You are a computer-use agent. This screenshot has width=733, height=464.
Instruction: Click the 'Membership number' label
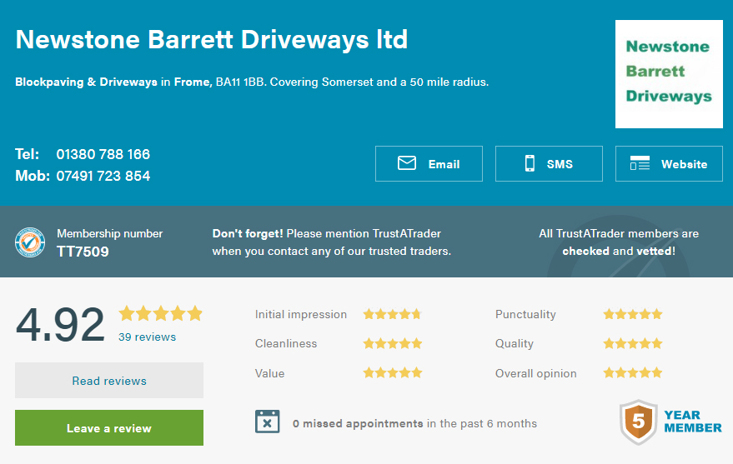[x=110, y=233]
